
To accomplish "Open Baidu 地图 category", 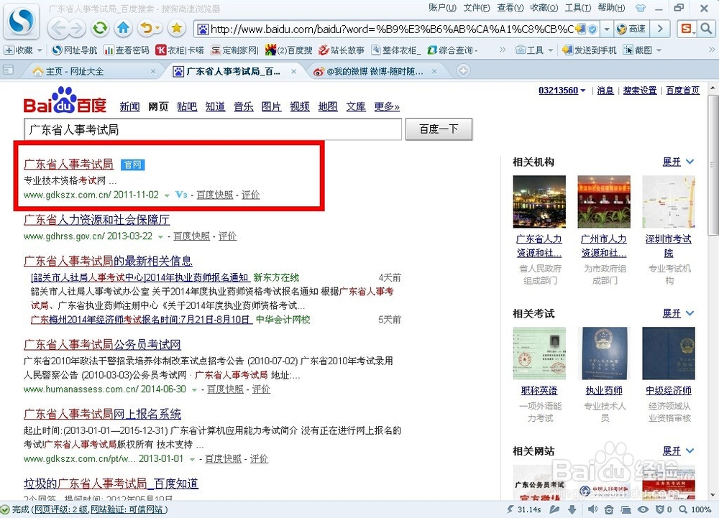I will pos(328,107).
